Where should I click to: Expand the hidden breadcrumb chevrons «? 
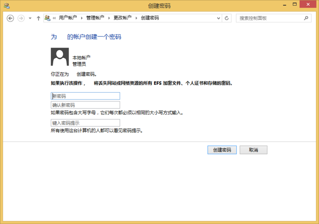click(x=54, y=18)
